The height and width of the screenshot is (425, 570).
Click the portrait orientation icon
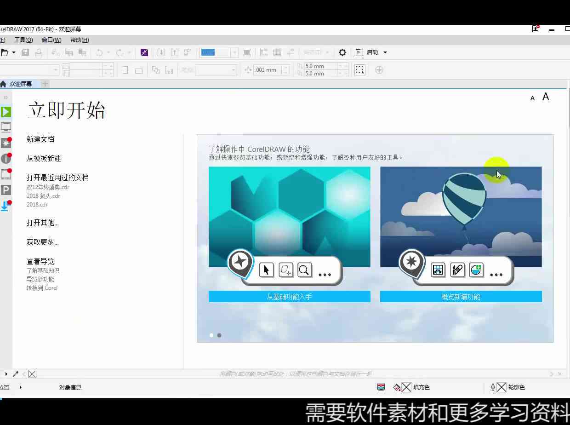(x=125, y=70)
